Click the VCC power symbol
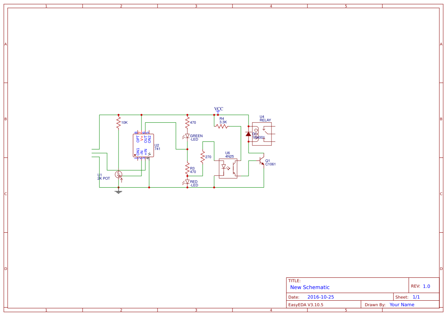The width and height of the screenshot is (447, 316). (218, 110)
